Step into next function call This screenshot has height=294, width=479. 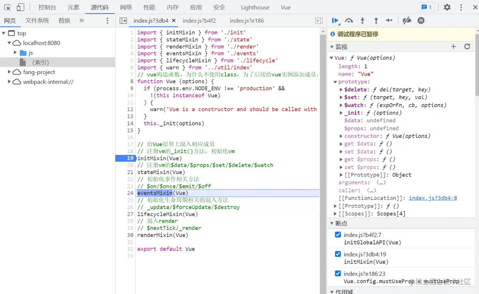coord(362,21)
